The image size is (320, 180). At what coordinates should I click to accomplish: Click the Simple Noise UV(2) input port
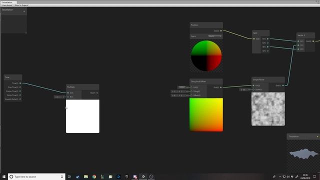tap(253, 85)
